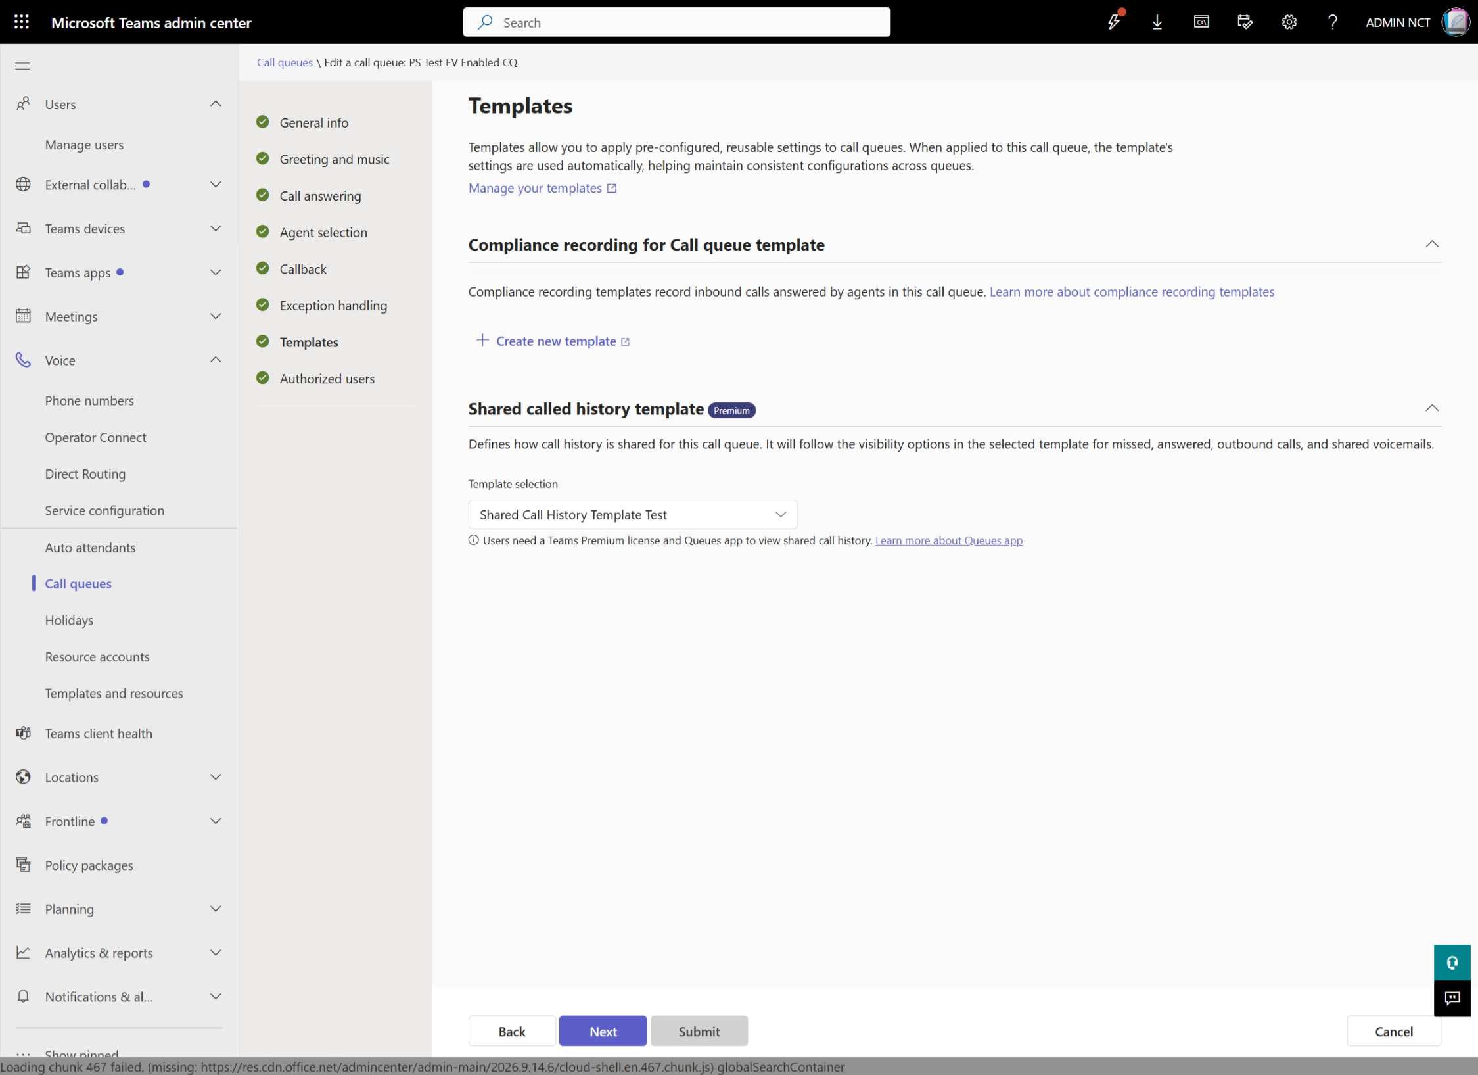1478x1075 pixels.
Task: Open the feedback pen icon in header
Action: 1245,22
